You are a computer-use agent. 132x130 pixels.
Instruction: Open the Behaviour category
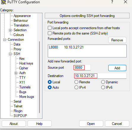point(21,21)
